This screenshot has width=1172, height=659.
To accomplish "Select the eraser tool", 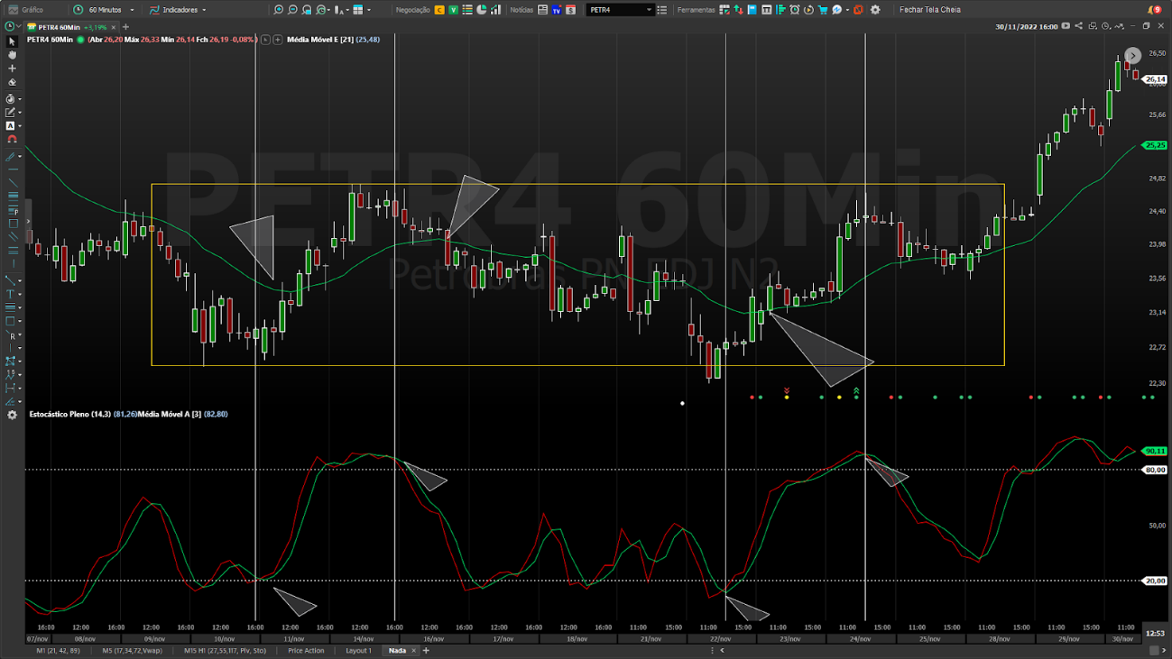I will [x=12, y=82].
